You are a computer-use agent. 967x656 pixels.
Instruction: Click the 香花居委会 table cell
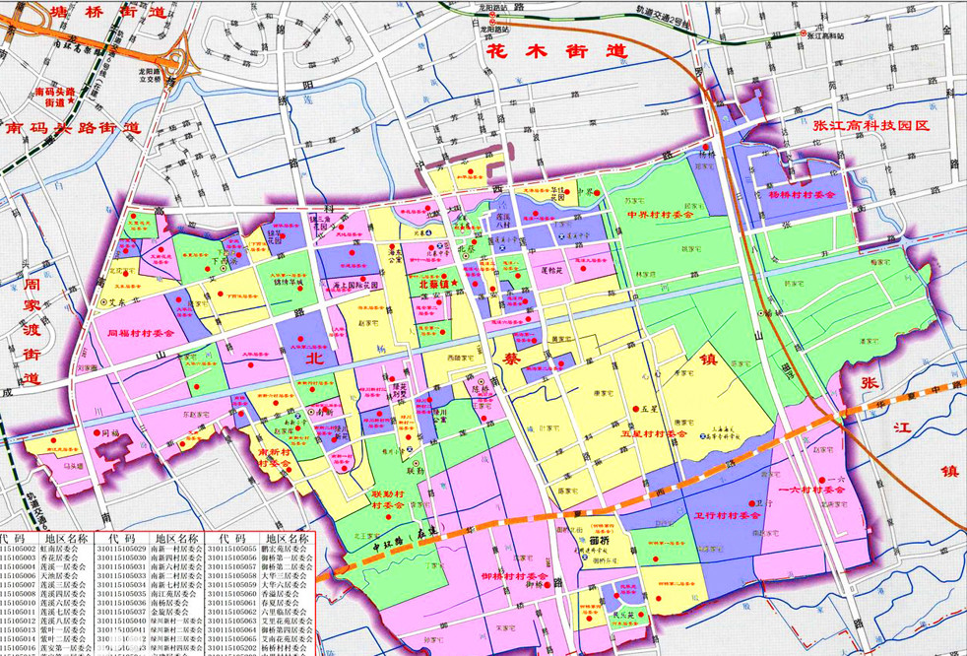tap(59, 558)
